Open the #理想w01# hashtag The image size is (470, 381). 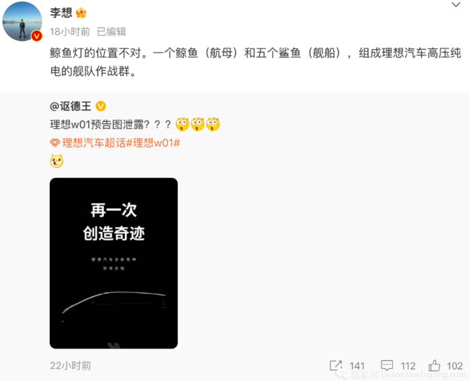tap(153, 143)
